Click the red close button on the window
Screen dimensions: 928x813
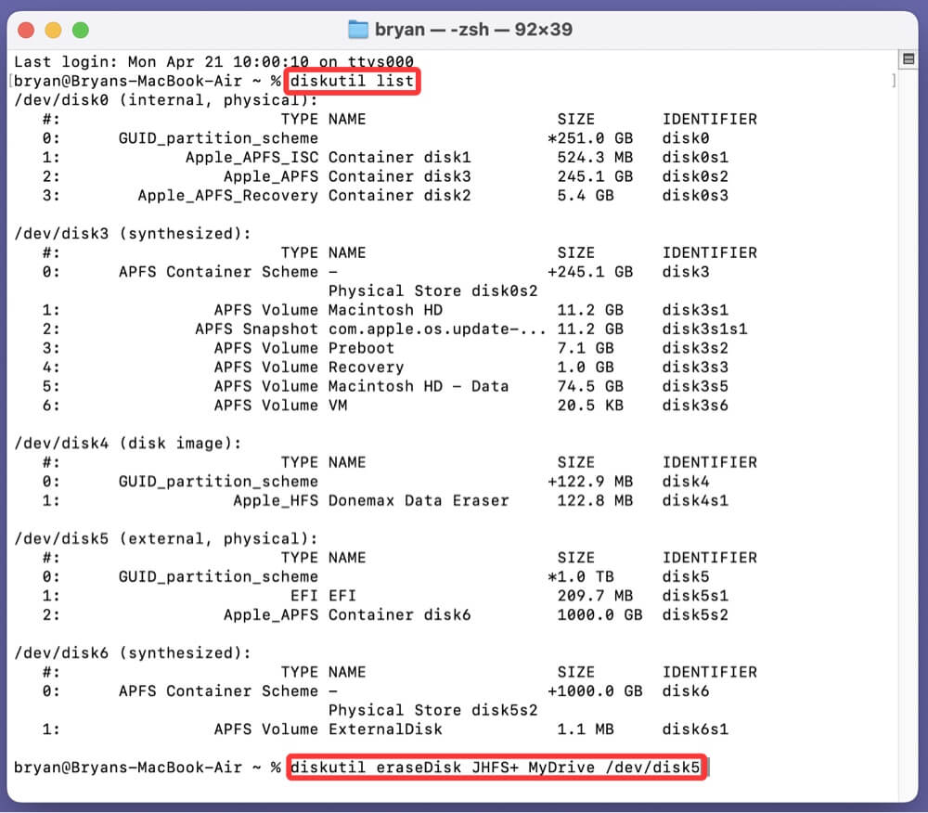24,29
